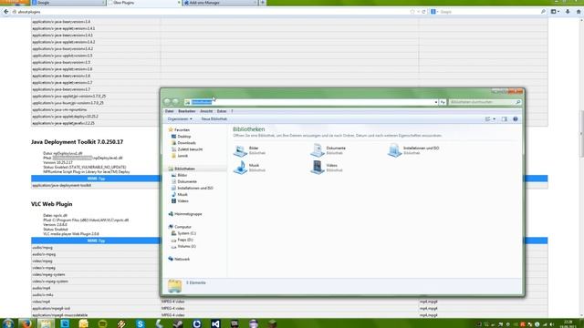This screenshot has height=328, width=584.
Task: Click the Explorer search magnifier icon
Action: pos(517,102)
